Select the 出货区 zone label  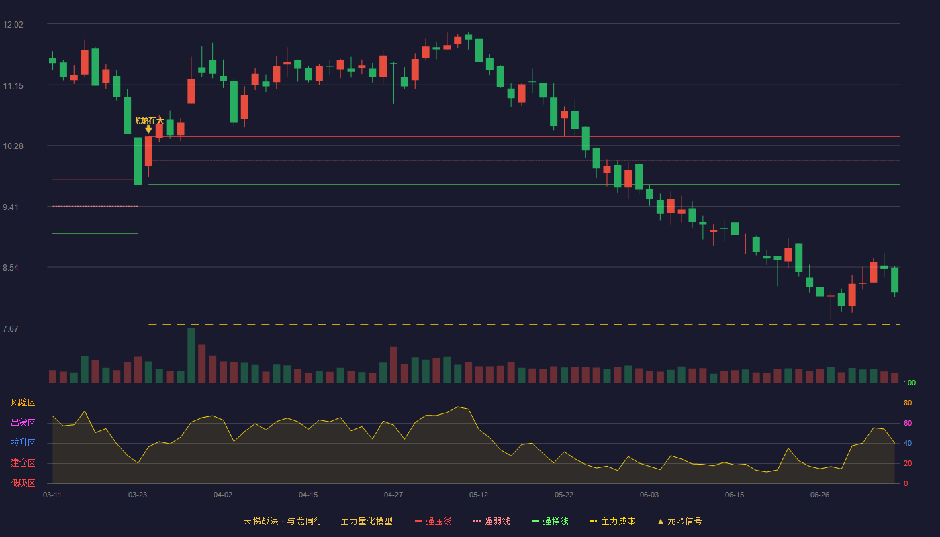tap(23, 423)
